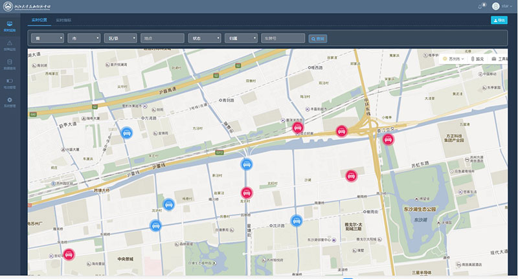Focus the 车牌号 license plate input field
This screenshot has height=279, width=518.
point(284,39)
